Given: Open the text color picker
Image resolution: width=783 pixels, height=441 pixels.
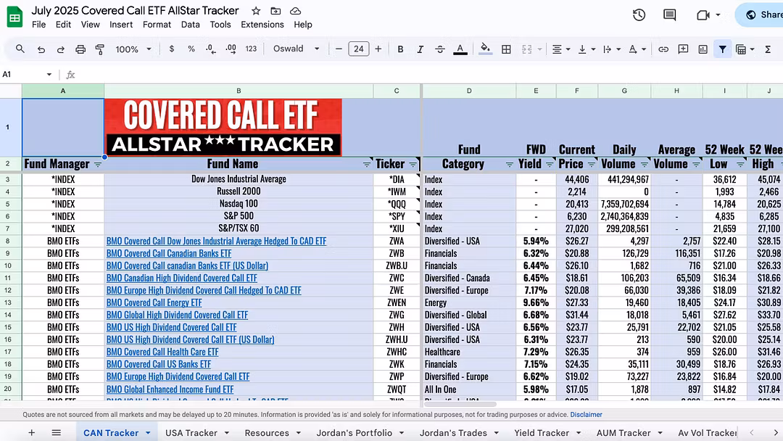Looking at the screenshot, I should click(460, 49).
